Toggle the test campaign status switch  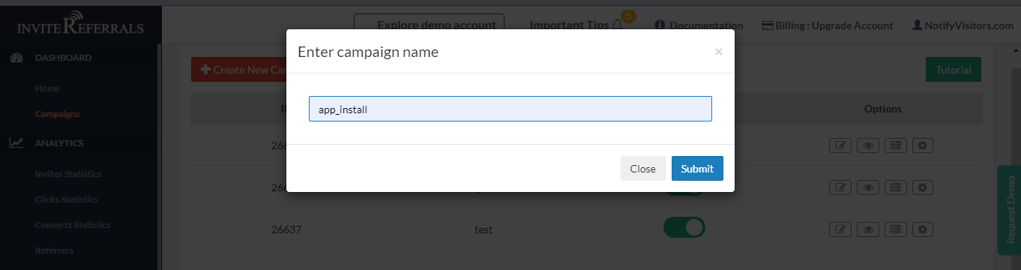point(684,227)
